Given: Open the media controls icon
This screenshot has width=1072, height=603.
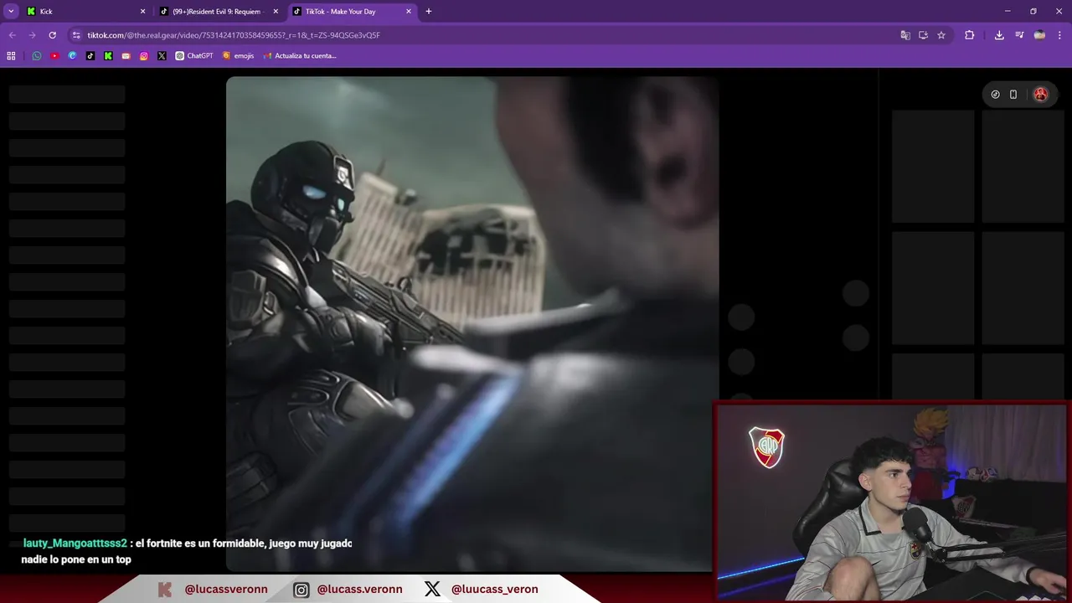Looking at the screenshot, I should [x=1019, y=35].
